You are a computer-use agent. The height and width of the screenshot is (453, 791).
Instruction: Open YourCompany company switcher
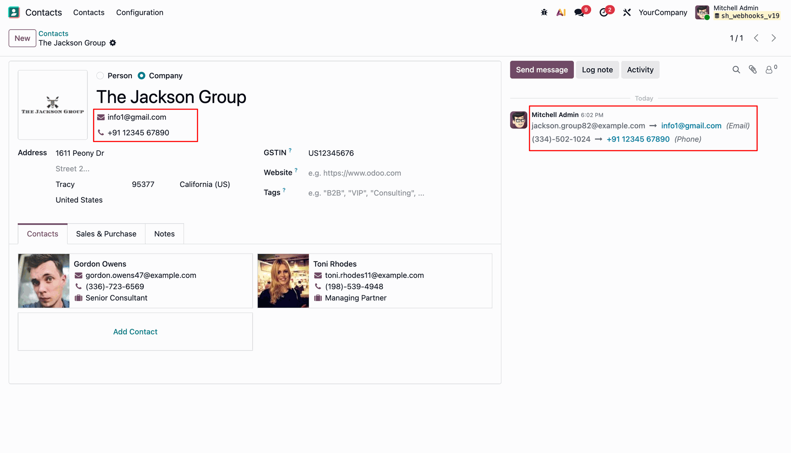(x=663, y=12)
